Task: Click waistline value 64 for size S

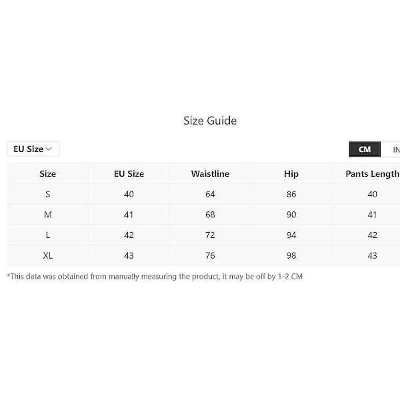Action: coord(210,194)
